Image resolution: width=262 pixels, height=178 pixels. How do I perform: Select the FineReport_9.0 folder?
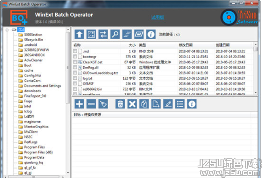35,96
